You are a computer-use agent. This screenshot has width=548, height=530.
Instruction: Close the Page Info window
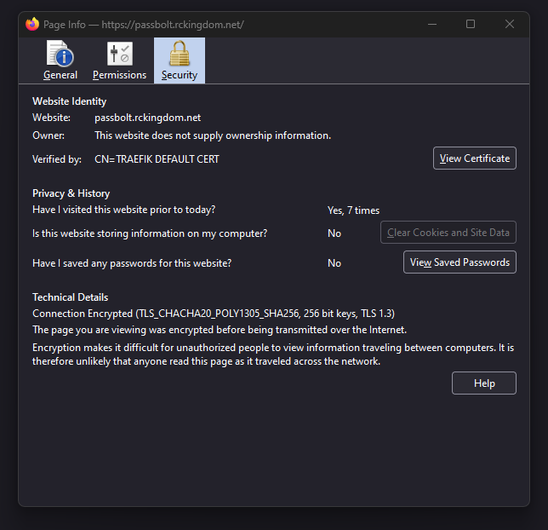pos(510,24)
